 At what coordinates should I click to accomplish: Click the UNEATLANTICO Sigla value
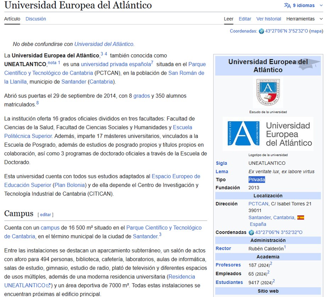pos(267,163)
